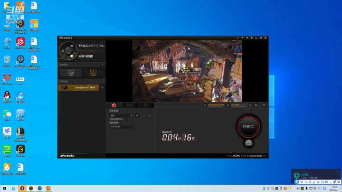The image size is (342, 192).
Task: Expand the preview to full screen
Action: coord(264,105)
